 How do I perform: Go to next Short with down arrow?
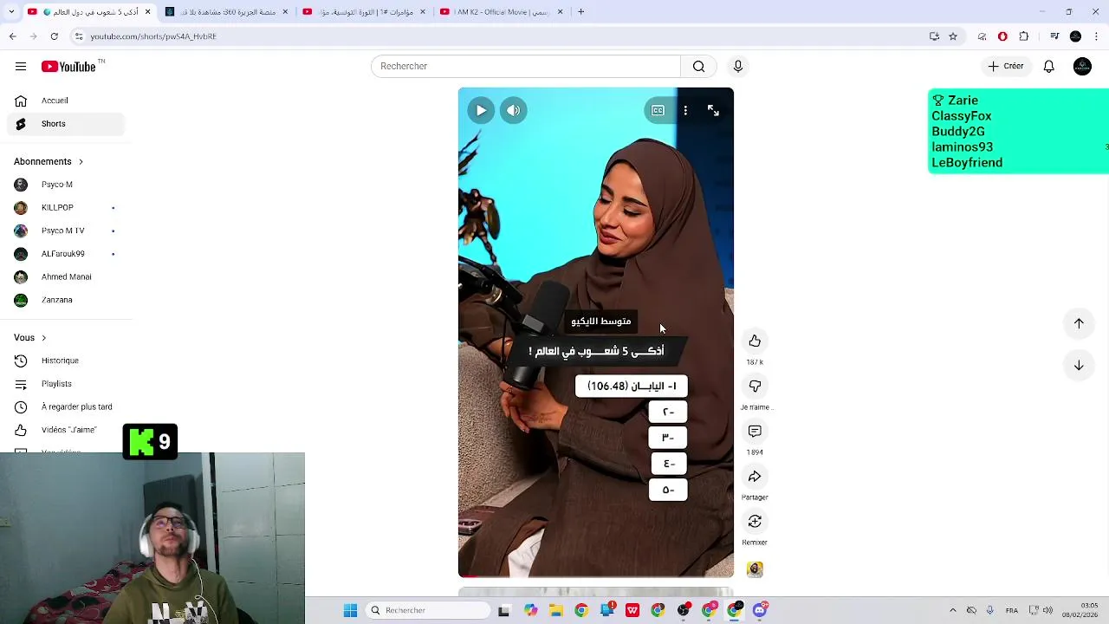tap(1079, 365)
